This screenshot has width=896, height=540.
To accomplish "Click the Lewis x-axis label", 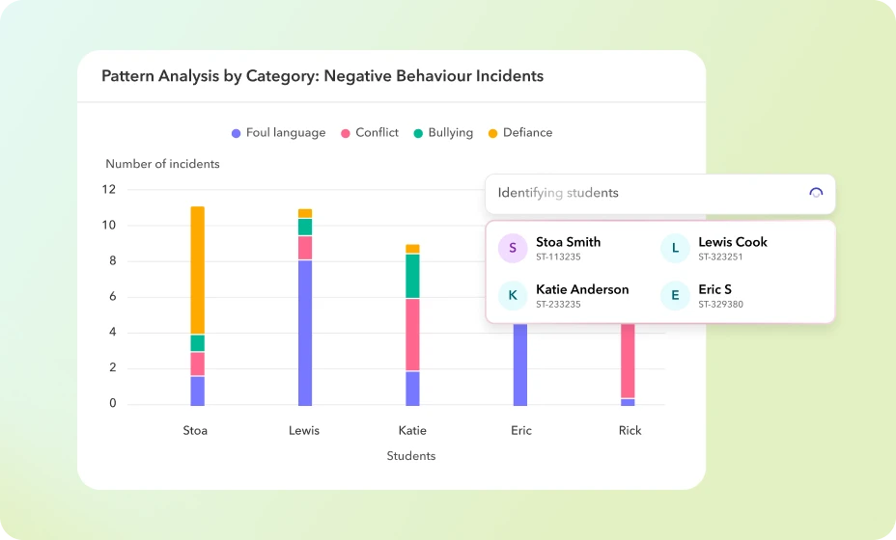I will pyautogui.click(x=304, y=430).
